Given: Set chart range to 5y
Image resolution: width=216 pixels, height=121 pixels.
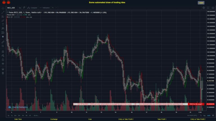Looking at the screenshot, I should [8, 115].
